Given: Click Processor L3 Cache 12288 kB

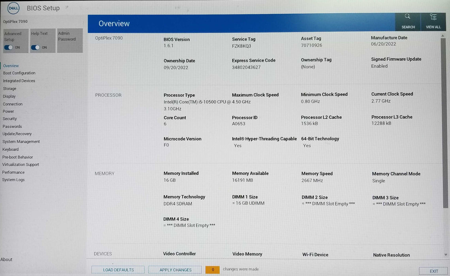Looking at the screenshot, I should tap(381, 123).
